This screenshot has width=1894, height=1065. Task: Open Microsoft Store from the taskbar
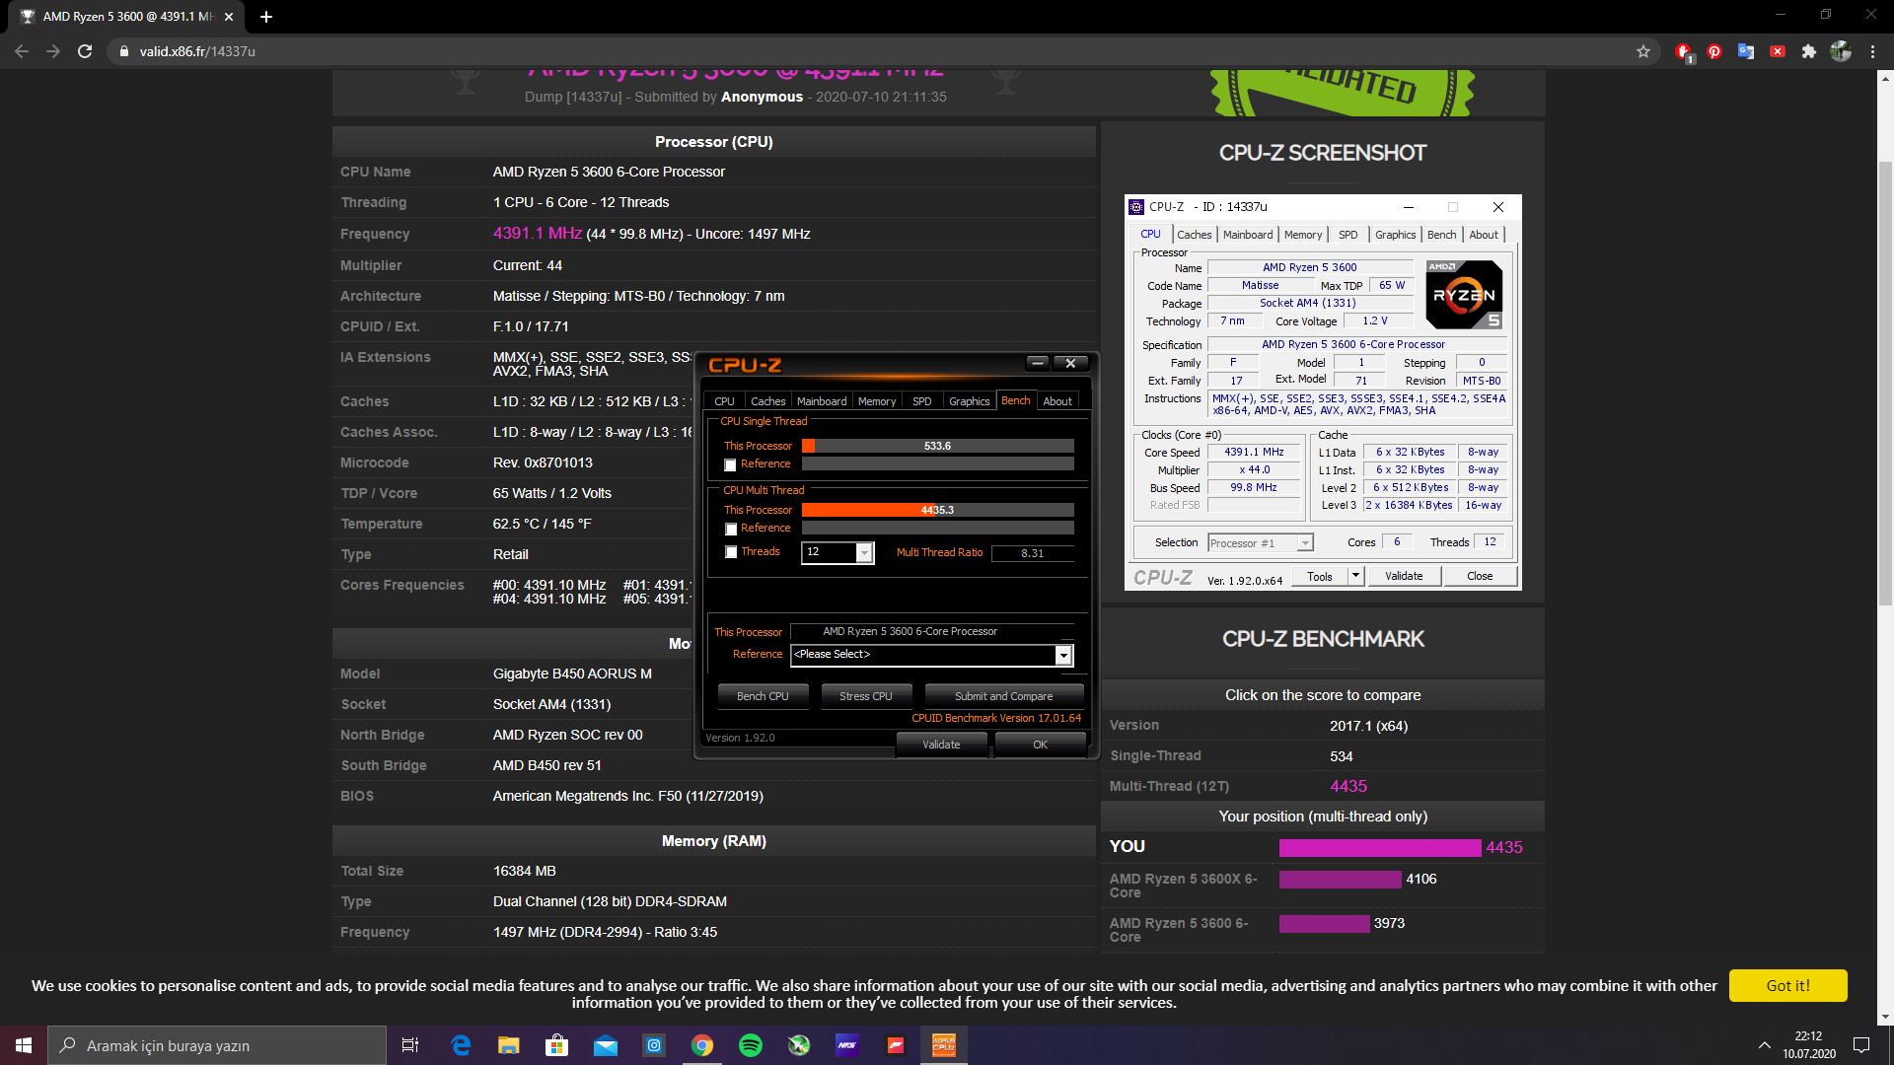tap(557, 1045)
